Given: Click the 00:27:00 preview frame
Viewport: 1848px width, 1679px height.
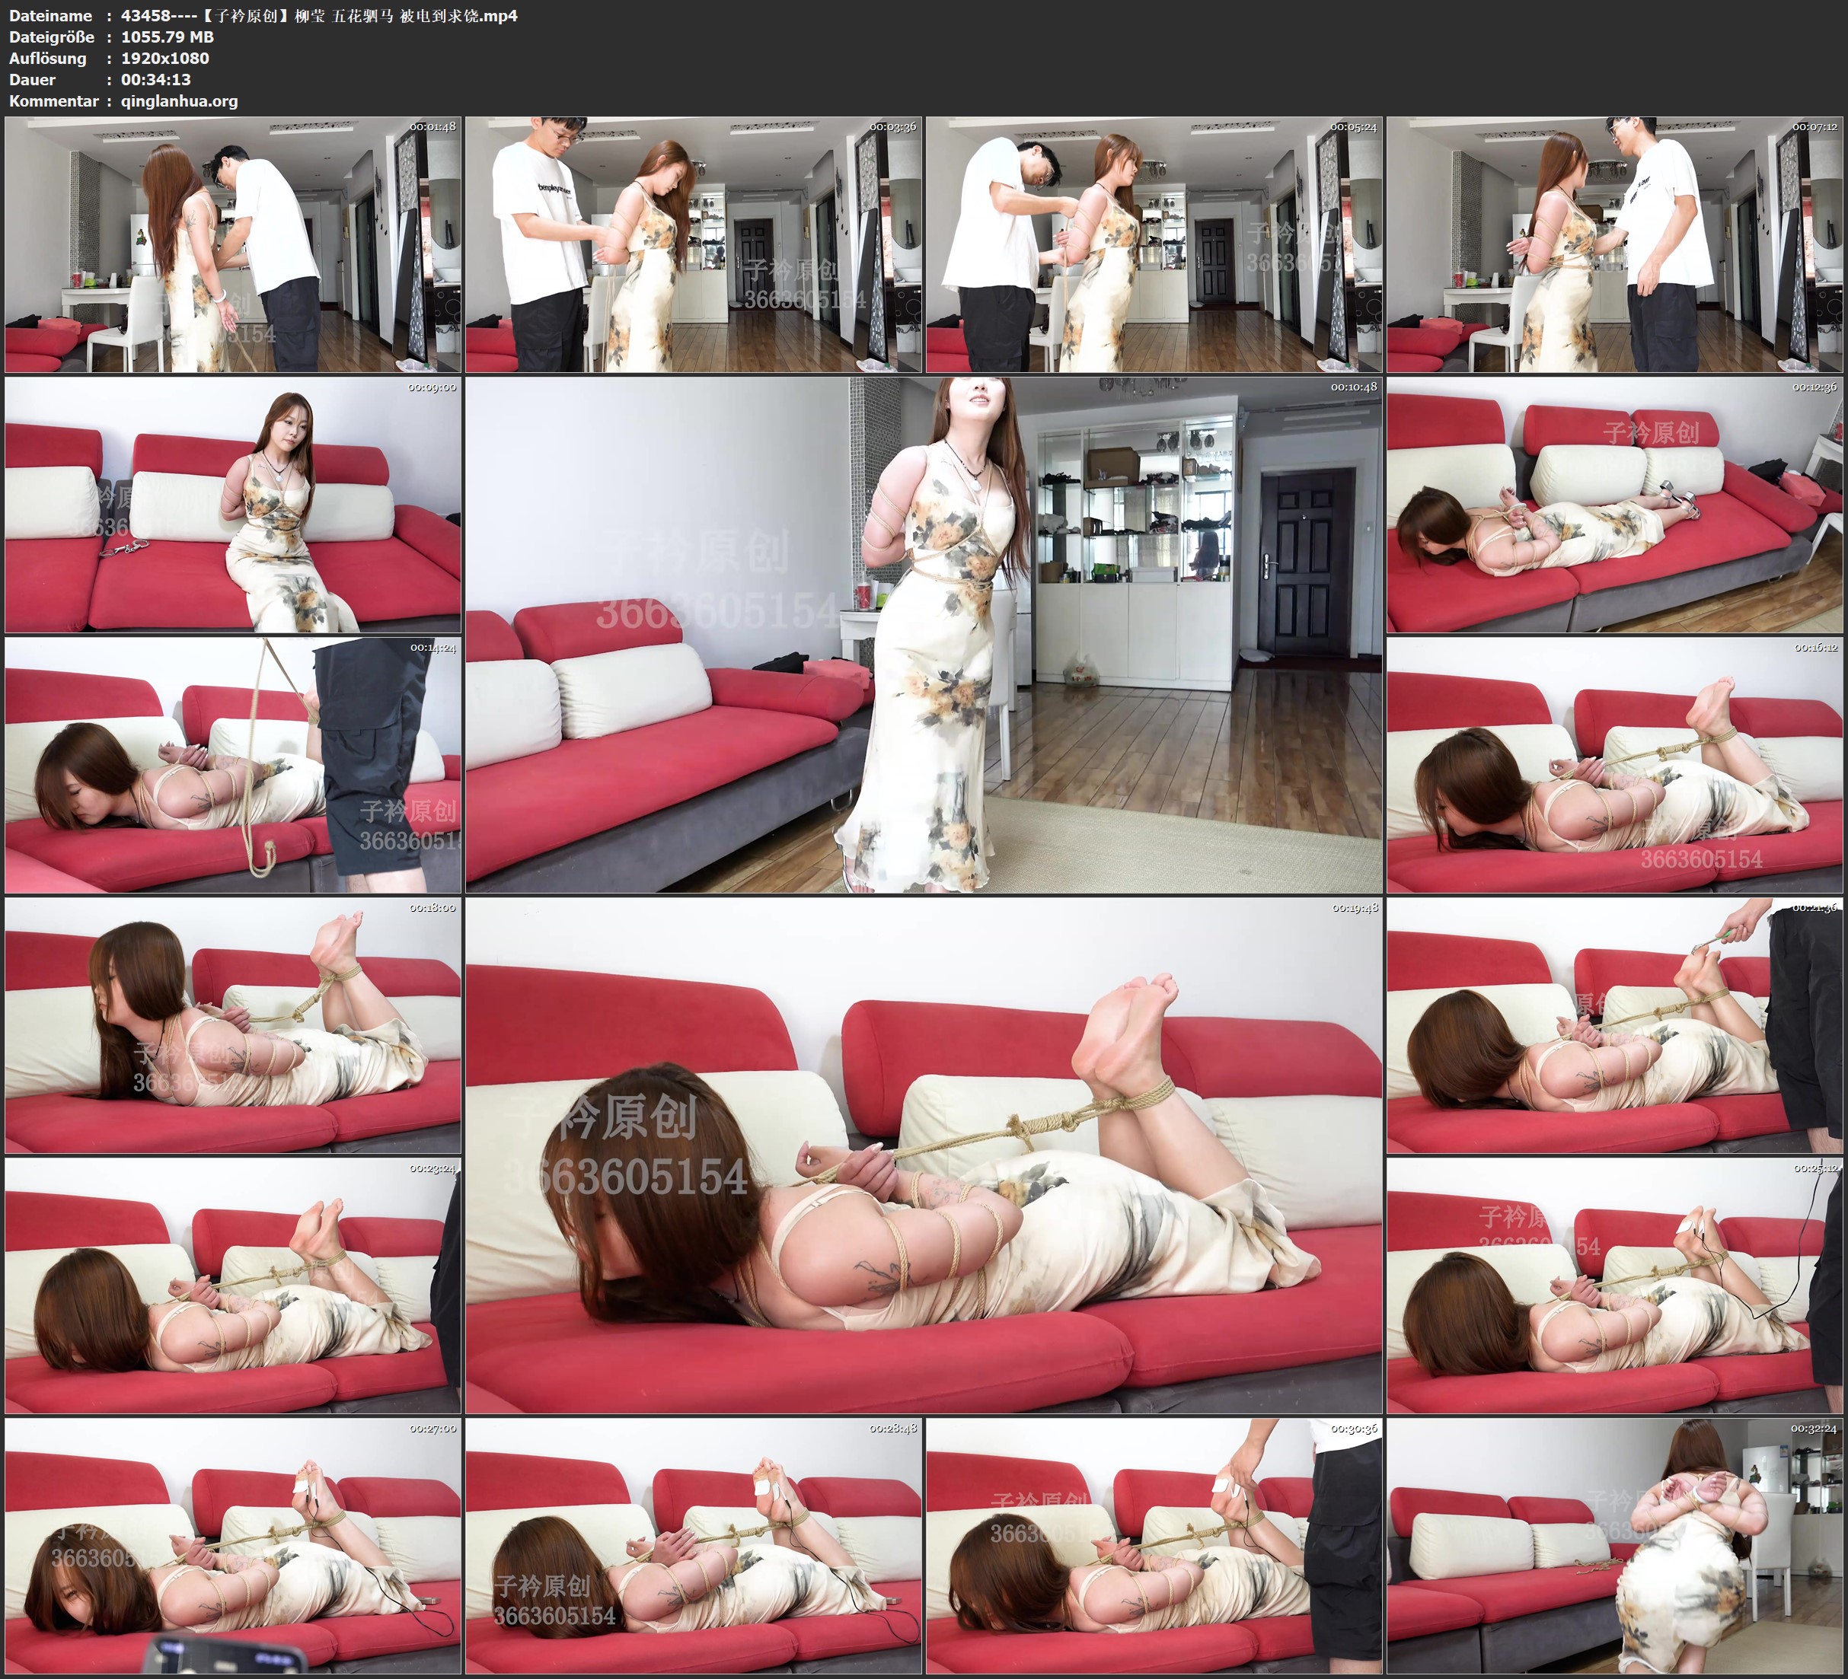Looking at the screenshot, I should point(233,1546).
